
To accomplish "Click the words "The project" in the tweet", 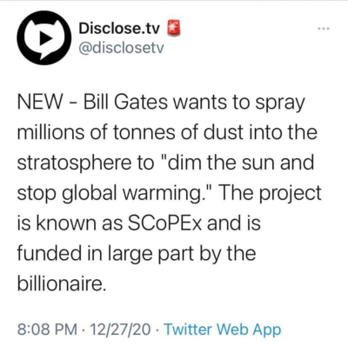I will 270,193.
